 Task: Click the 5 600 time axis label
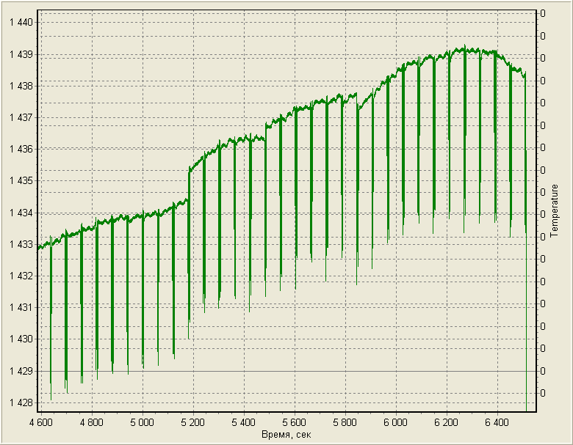coord(294,423)
